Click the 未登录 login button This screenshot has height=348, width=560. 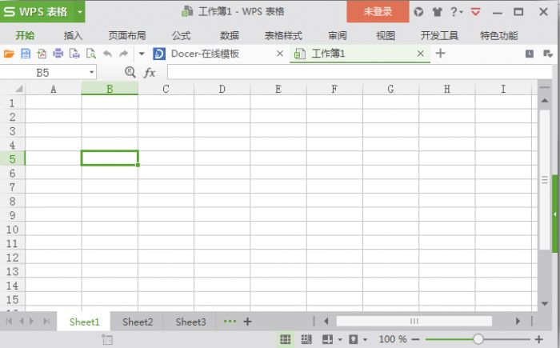pyautogui.click(x=378, y=11)
